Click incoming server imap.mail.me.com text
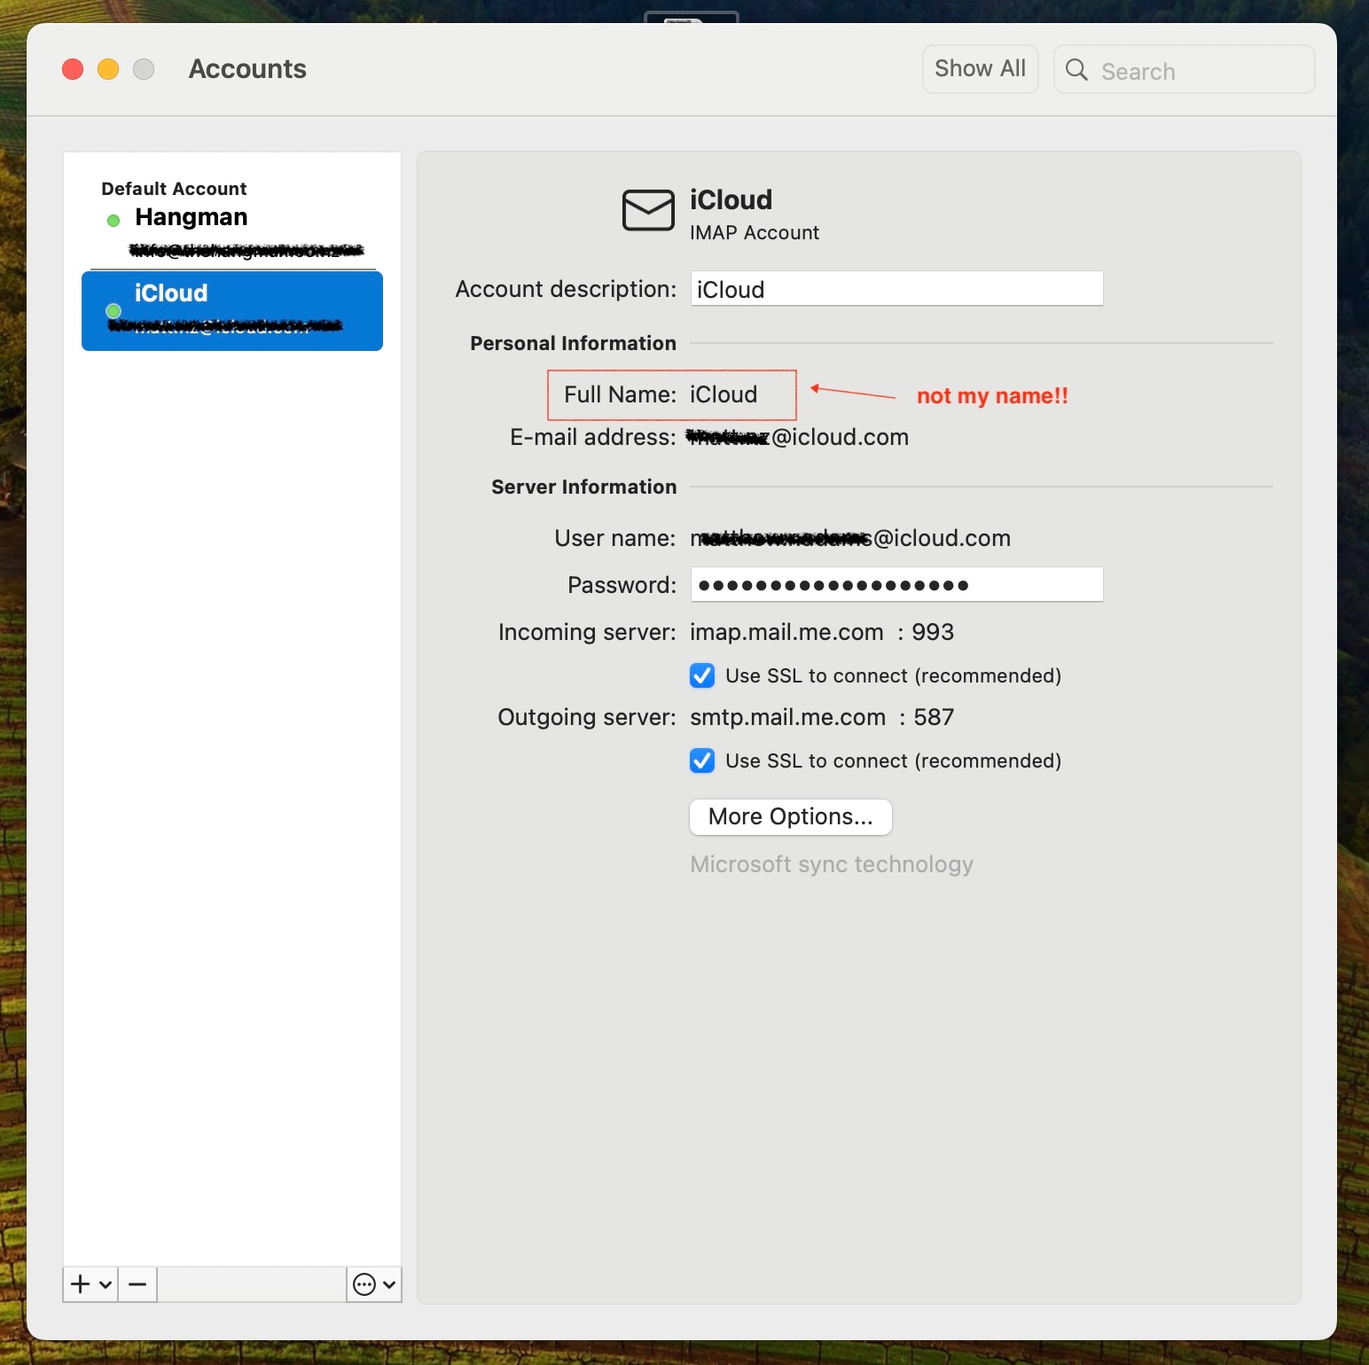Viewport: 1369px width, 1365px height. pyautogui.click(x=786, y=632)
